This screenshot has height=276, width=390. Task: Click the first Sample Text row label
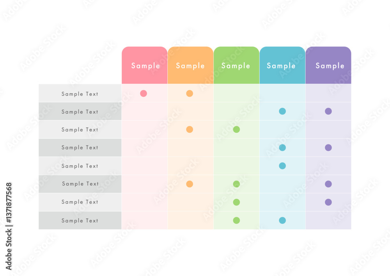80,94
